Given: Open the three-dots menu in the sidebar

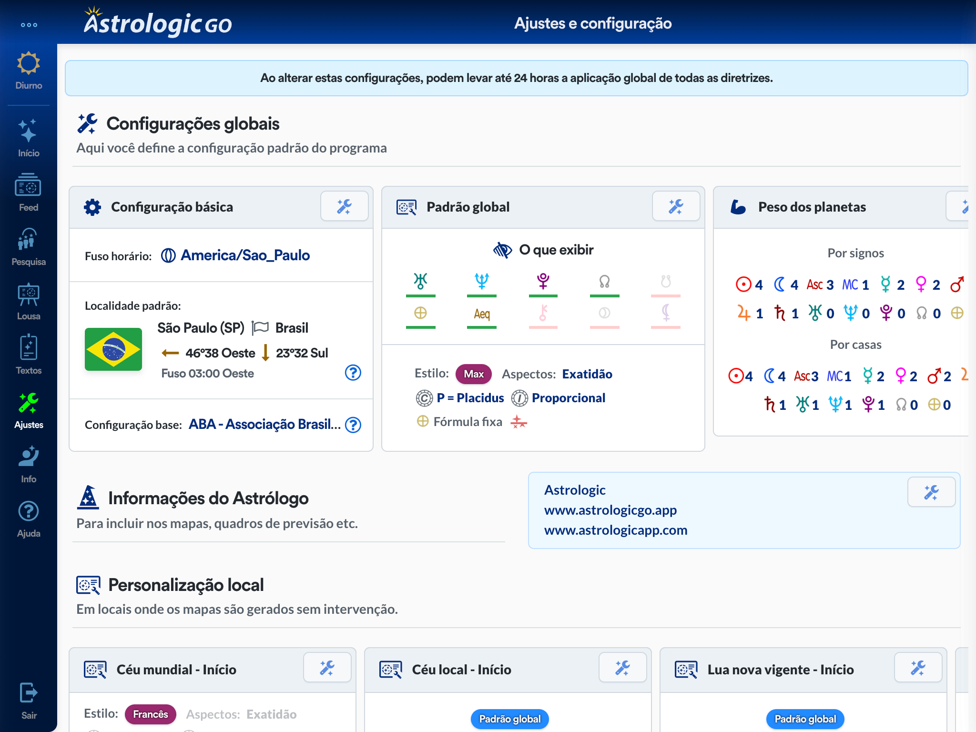Looking at the screenshot, I should click(x=29, y=25).
